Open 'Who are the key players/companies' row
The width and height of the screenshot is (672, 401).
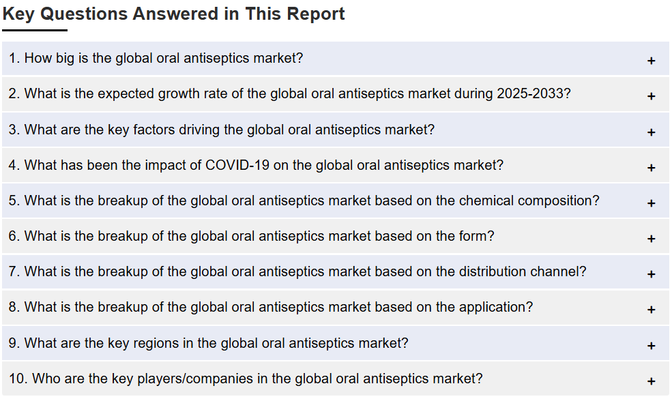(336, 378)
